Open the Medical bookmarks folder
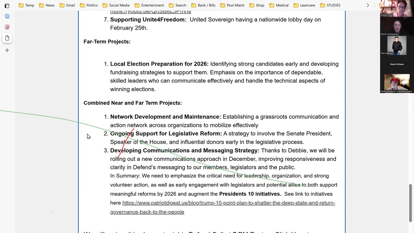Image resolution: width=414 pixels, height=233 pixels. [x=279, y=5]
